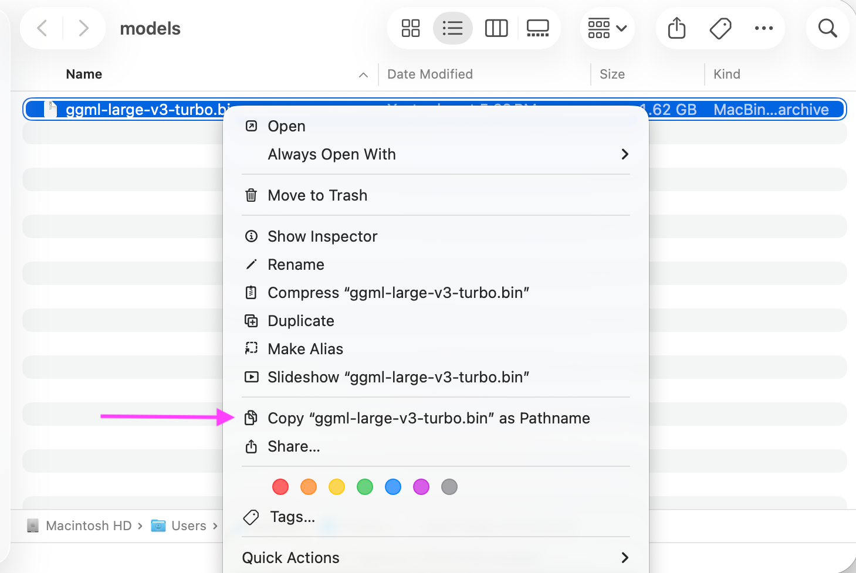856x573 pixels.
Task: Switch to icon grid view
Action: 411,28
